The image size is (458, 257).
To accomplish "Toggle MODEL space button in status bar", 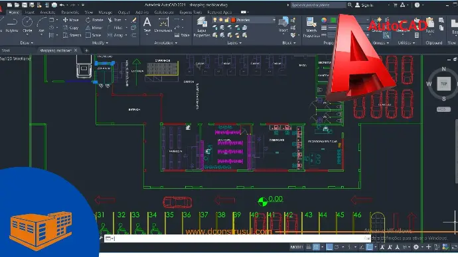I will [x=297, y=247].
